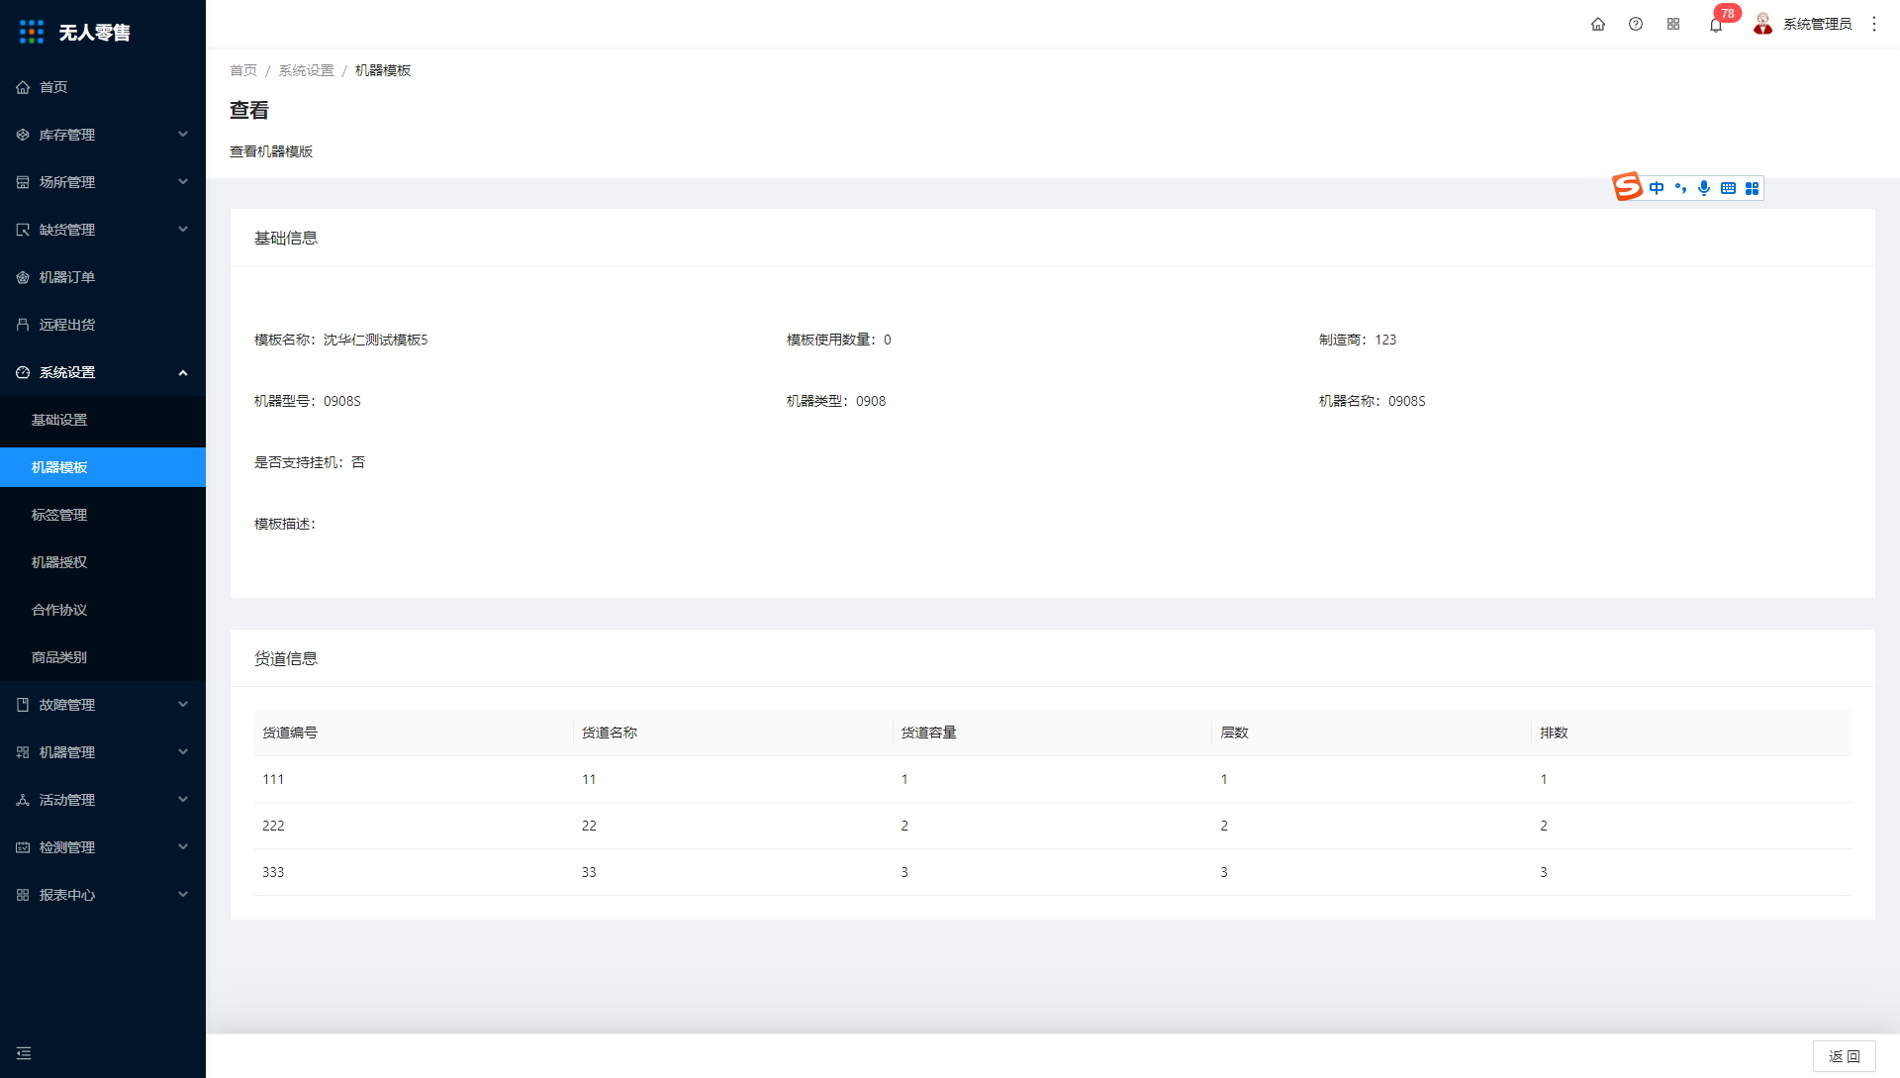Click the 远程出货 sidebar icon

pyautogui.click(x=23, y=325)
